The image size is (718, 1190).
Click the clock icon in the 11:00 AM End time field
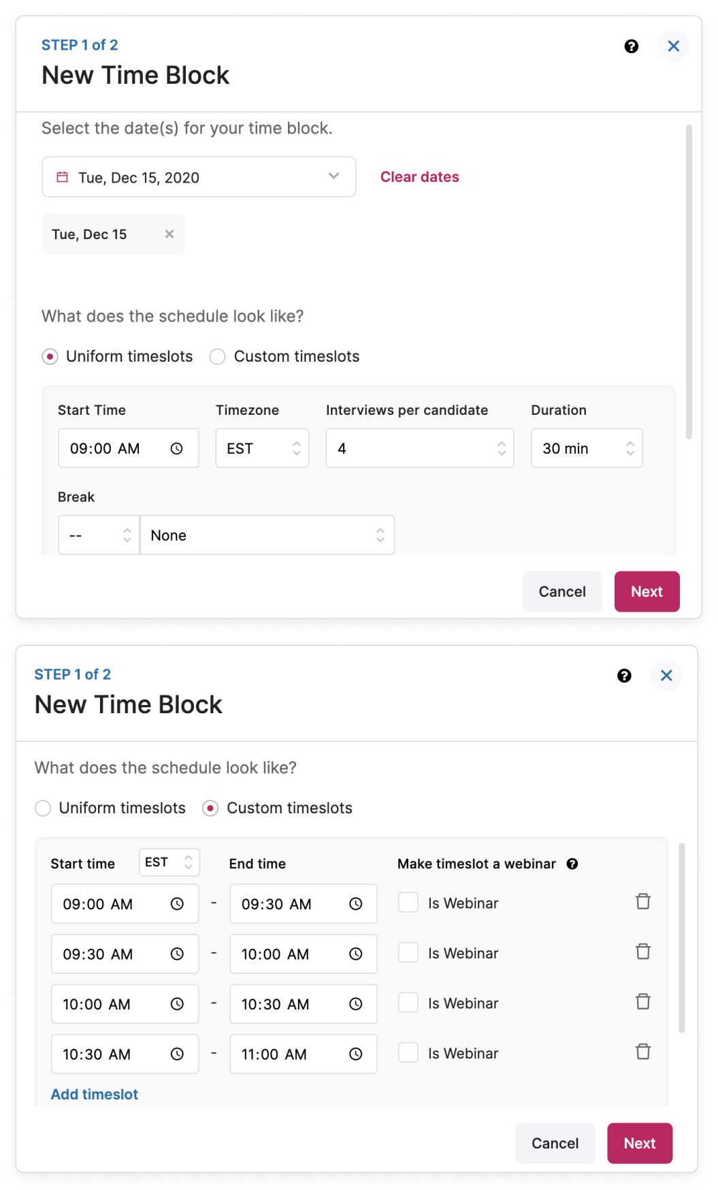356,1054
